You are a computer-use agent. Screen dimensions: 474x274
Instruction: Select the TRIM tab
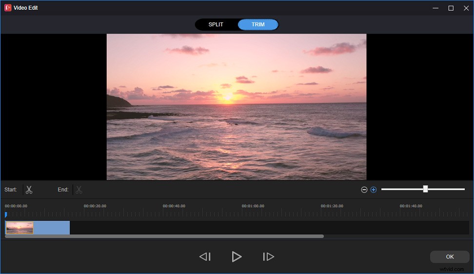(x=258, y=24)
